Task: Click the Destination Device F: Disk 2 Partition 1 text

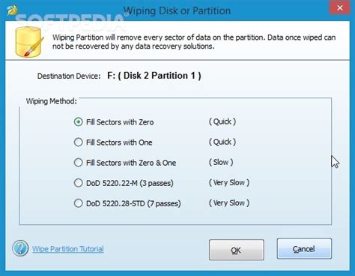Action: tap(154, 76)
